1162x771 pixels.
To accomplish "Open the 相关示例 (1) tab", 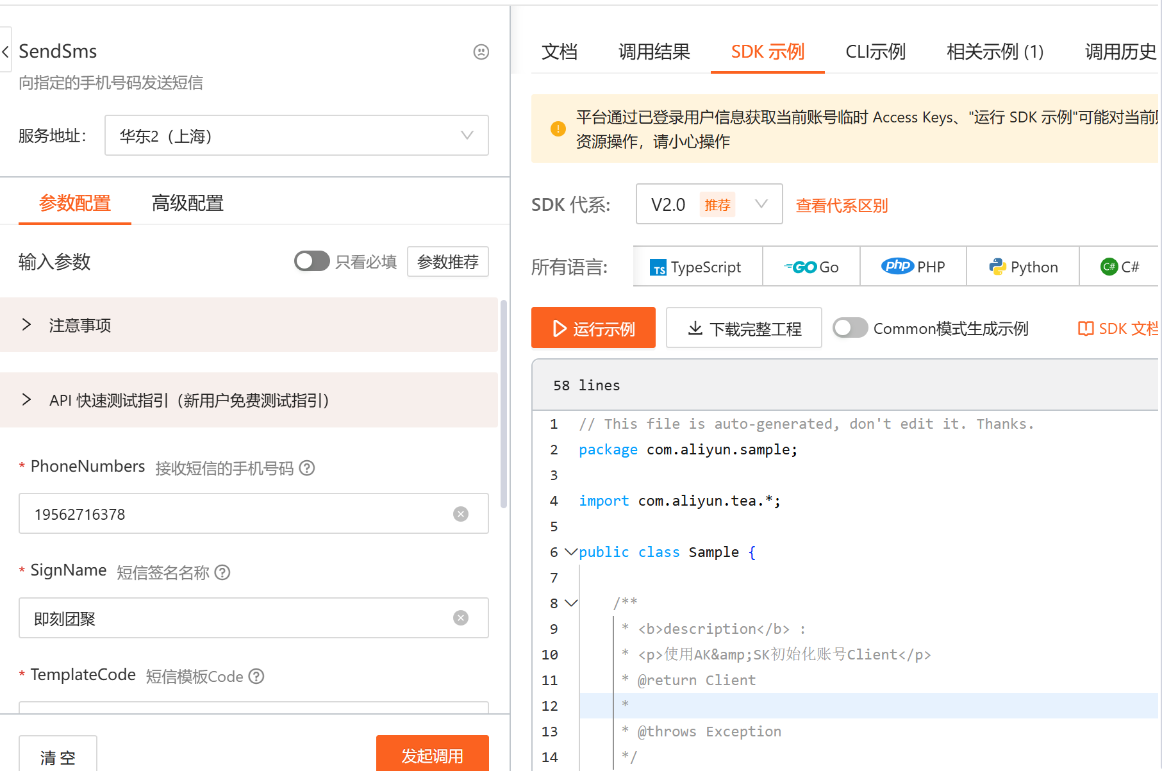I will [x=995, y=52].
